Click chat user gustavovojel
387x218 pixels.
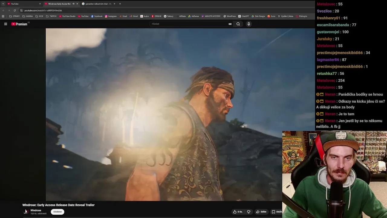328,32
